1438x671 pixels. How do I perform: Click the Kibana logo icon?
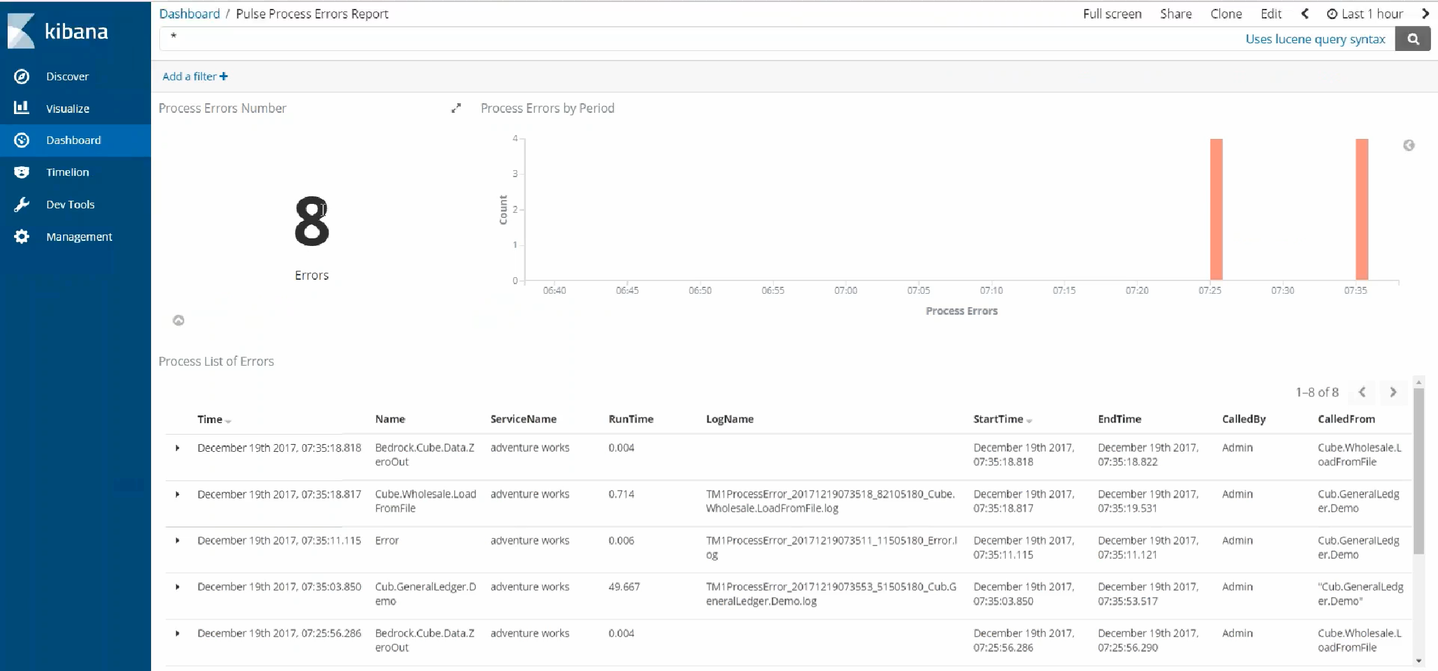click(x=21, y=31)
